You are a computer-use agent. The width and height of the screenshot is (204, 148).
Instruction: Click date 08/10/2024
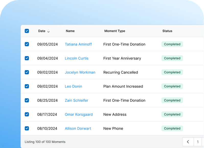pos(47,128)
